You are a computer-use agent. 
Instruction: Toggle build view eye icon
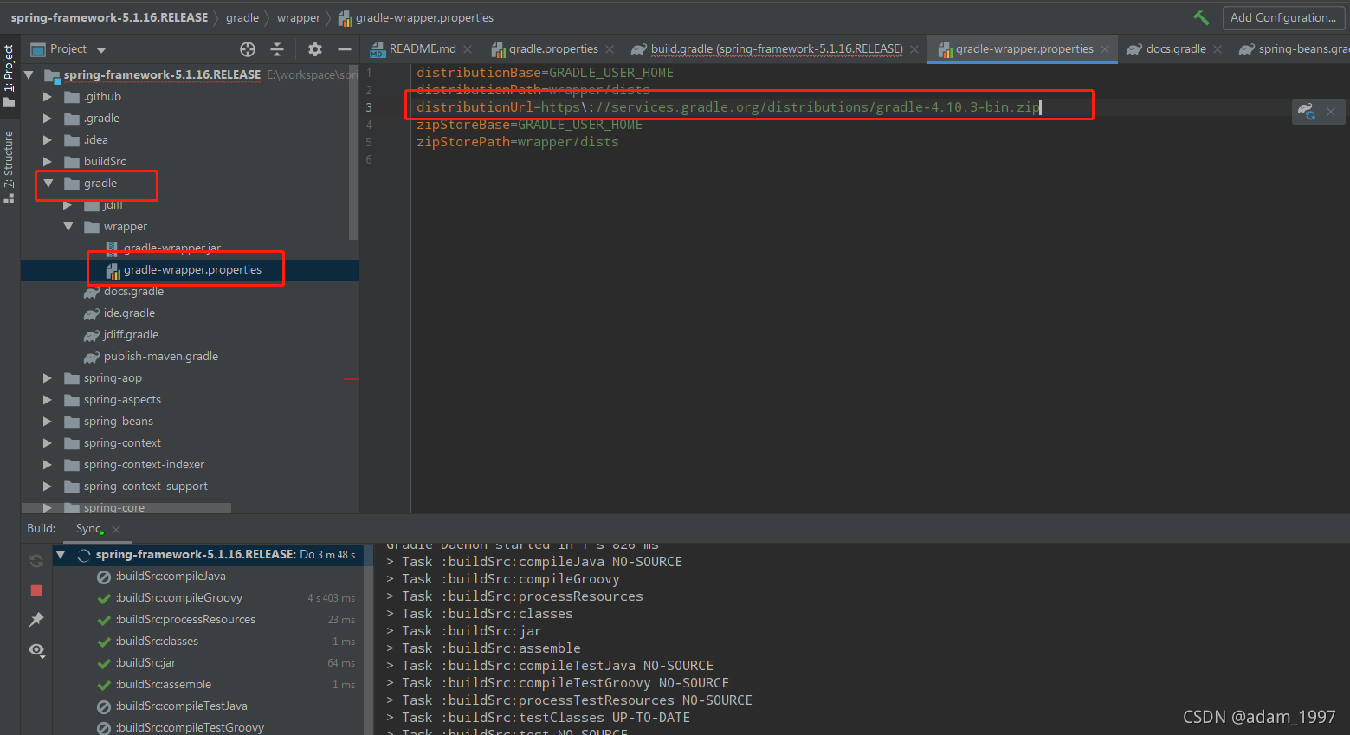point(36,649)
